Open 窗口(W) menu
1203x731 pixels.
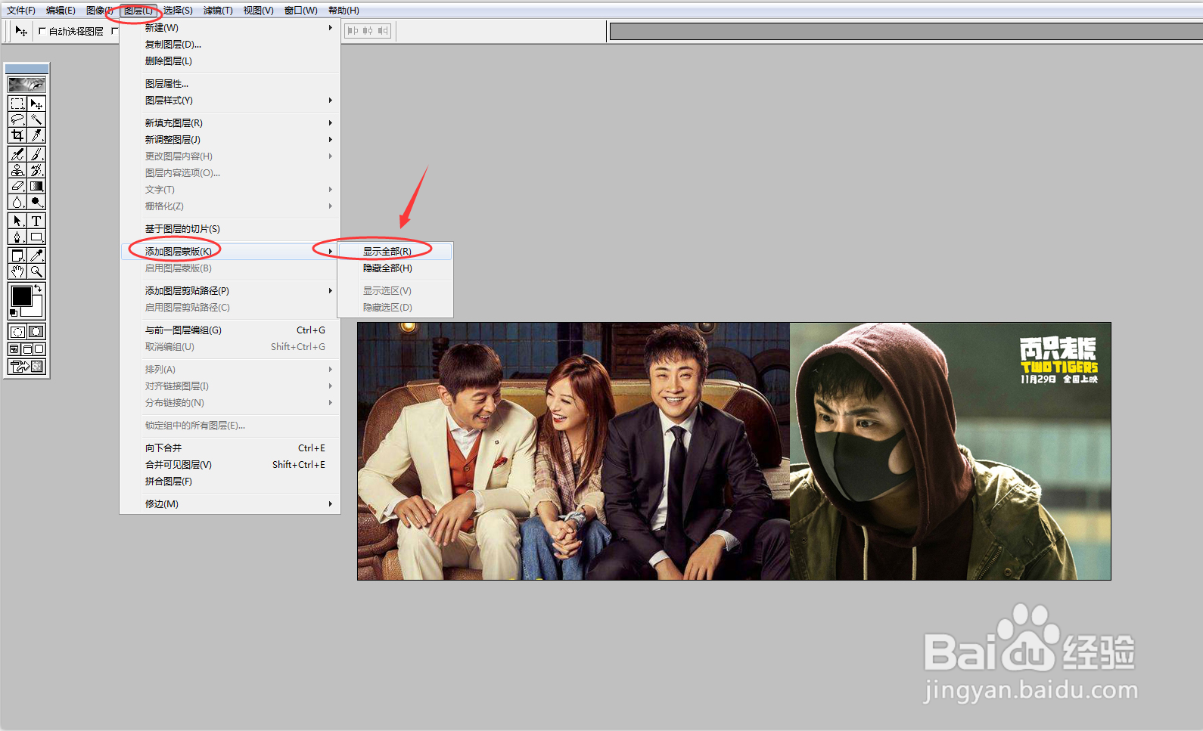(300, 11)
